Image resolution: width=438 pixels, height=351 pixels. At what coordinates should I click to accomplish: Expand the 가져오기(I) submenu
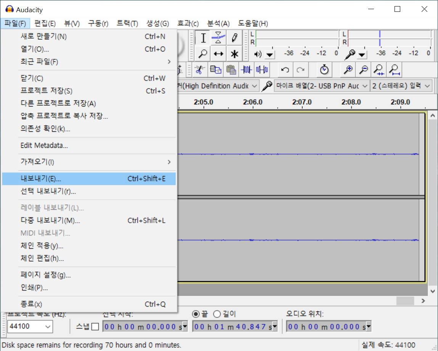coord(89,162)
